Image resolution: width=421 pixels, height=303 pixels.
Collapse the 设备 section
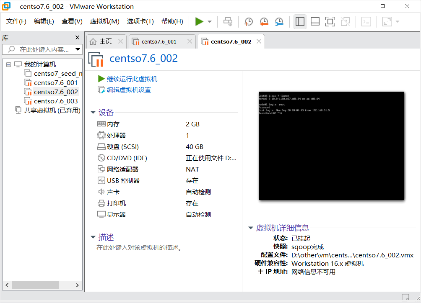pyautogui.click(x=93, y=113)
